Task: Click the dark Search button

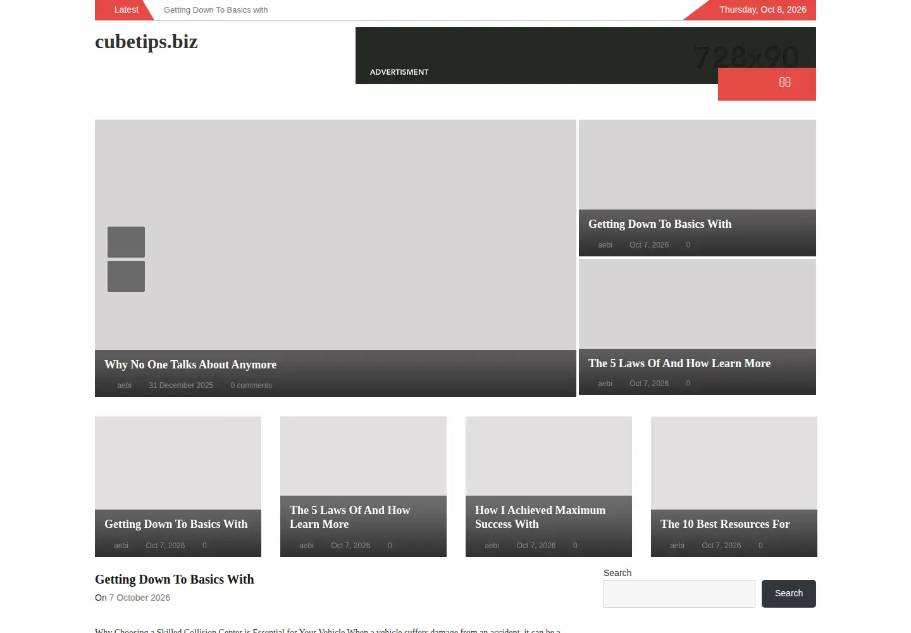Action: (x=789, y=594)
